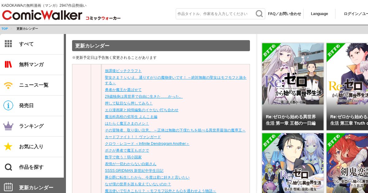Click the search magnifier icon in search box
This screenshot has height=193, width=368.
pos(259,14)
